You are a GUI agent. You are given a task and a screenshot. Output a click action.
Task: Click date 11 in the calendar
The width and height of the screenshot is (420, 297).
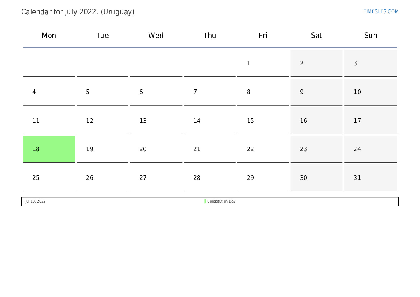(49, 121)
